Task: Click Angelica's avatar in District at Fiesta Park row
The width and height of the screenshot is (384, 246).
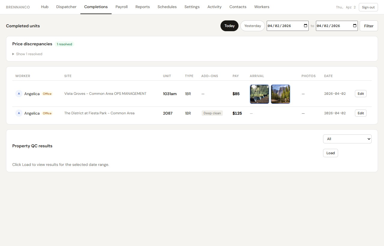Action: (x=19, y=113)
